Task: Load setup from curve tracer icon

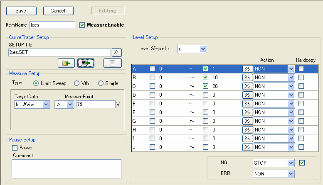Action: (86, 63)
